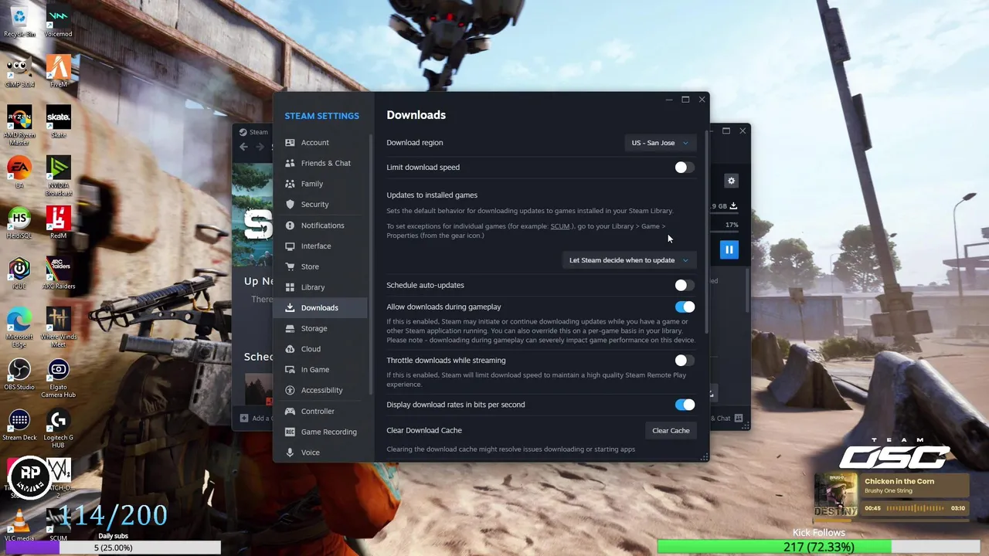The image size is (989, 556).
Task: Click the Notifications exclamation icon
Action: [290, 225]
